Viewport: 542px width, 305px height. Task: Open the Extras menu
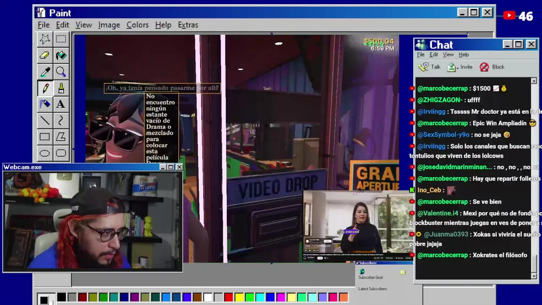pos(188,25)
